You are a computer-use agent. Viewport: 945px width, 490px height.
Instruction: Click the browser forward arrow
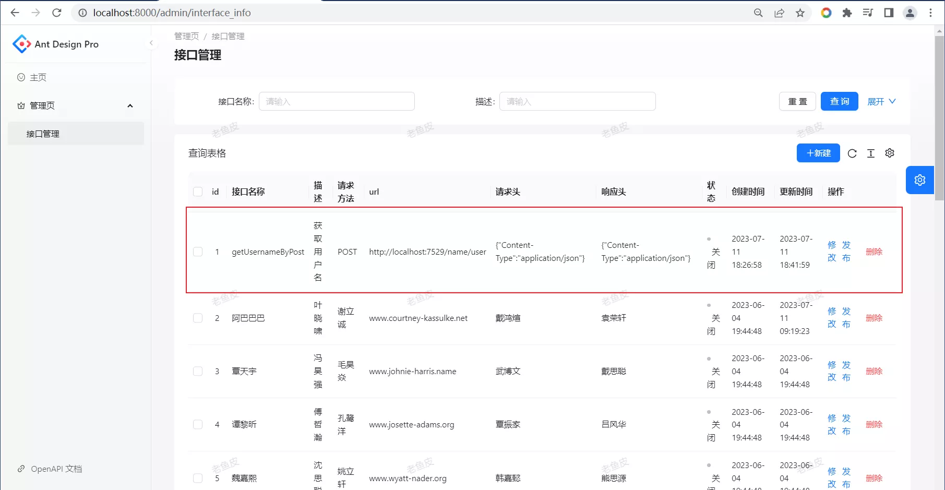pos(35,13)
